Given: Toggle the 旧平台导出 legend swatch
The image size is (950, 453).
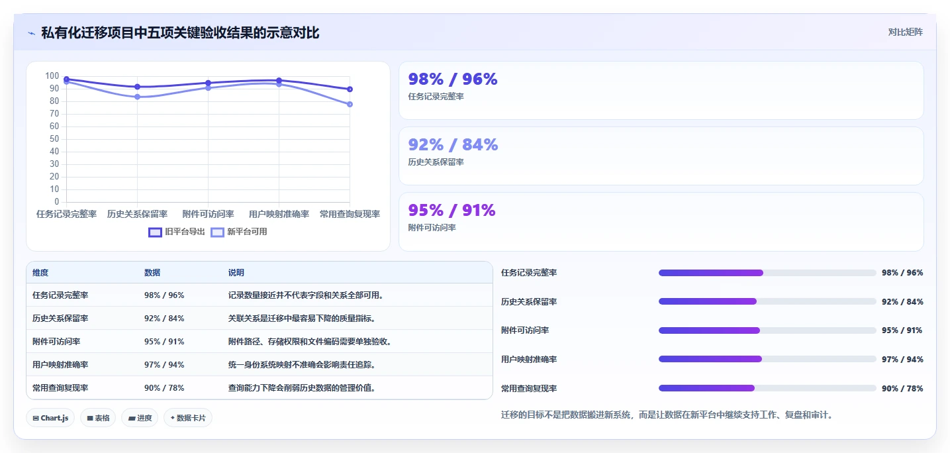Looking at the screenshot, I should click(155, 232).
